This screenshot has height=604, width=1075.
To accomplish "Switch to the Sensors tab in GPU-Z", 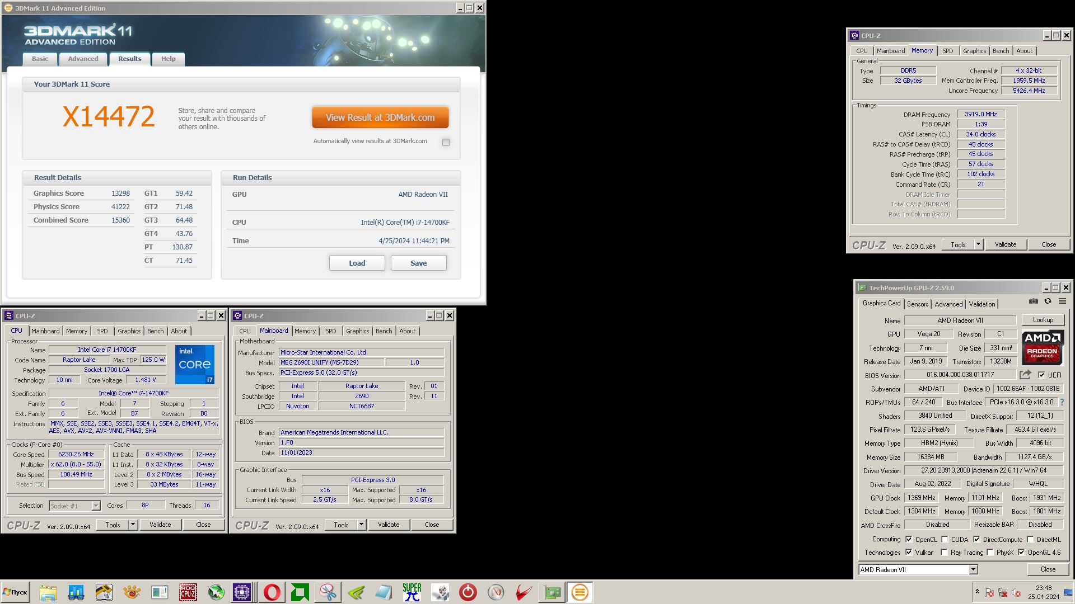I will coord(918,304).
